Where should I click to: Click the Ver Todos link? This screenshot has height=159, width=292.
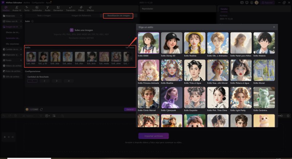(x=130, y=48)
